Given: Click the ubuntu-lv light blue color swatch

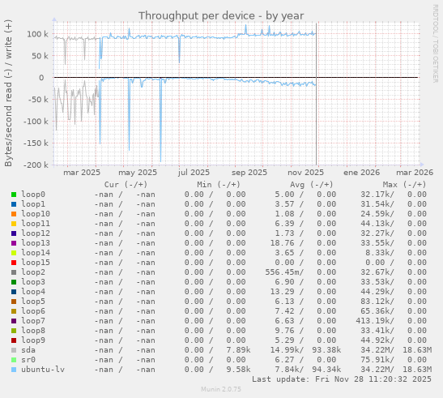Looking at the screenshot, I should pyautogui.click(x=14, y=370).
